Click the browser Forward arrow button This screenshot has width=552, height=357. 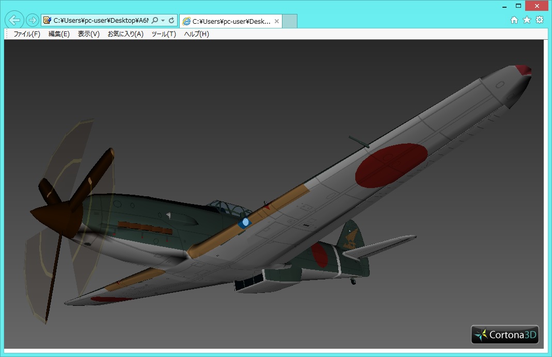[32, 20]
